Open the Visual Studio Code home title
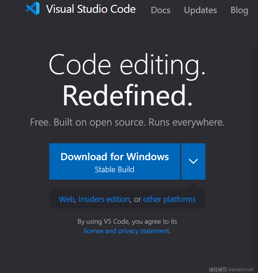 (91, 9)
